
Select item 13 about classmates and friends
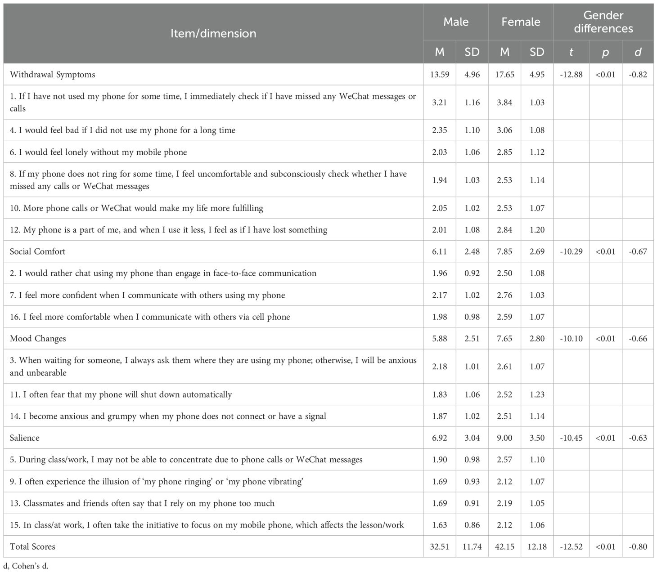(x=142, y=503)
